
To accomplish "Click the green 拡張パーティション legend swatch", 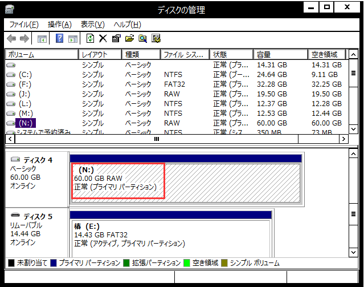I will [126, 263].
